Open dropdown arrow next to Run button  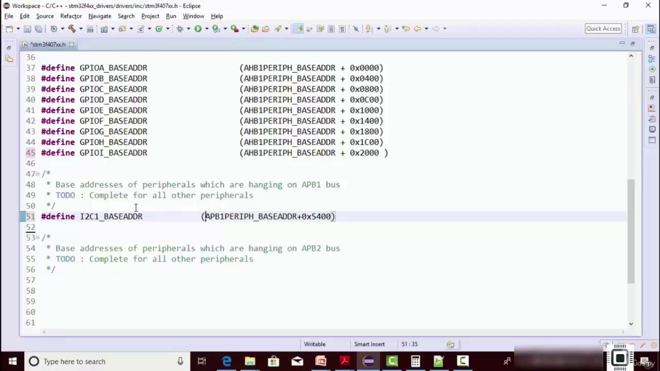[206, 29]
